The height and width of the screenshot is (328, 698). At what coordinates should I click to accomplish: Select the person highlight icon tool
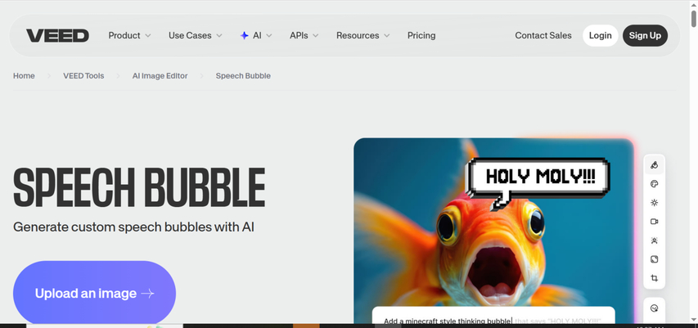tap(654, 240)
